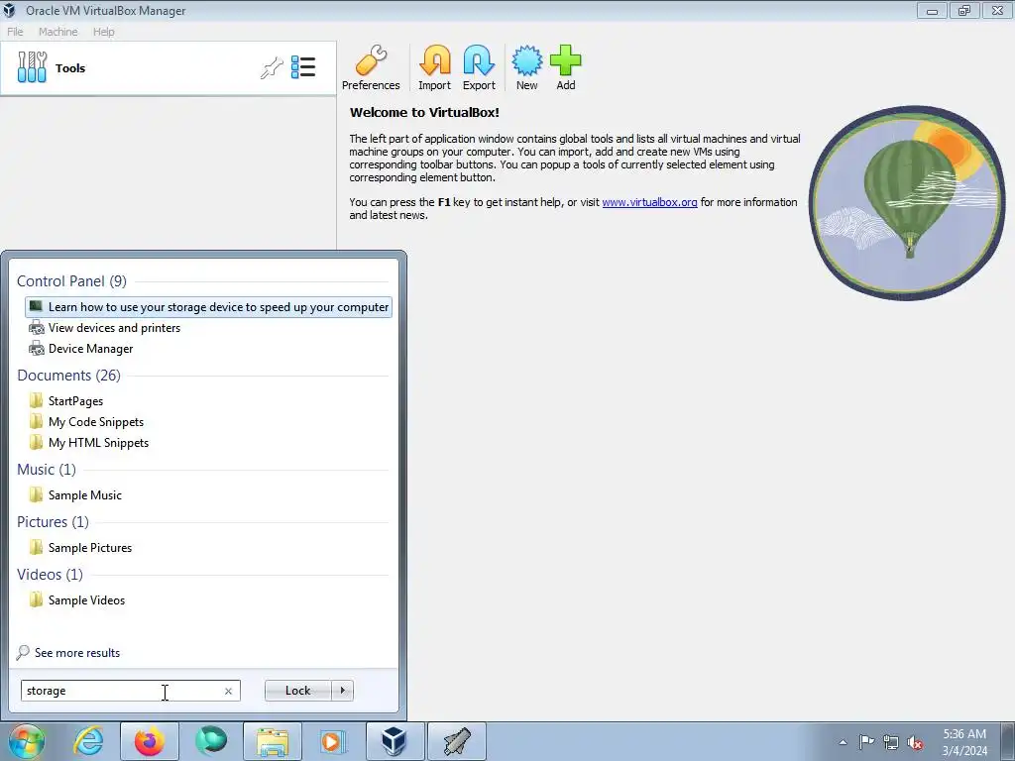Open the Tools list menu icon
This screenshot has width=1015, height=761.
[x=303, y=67]
